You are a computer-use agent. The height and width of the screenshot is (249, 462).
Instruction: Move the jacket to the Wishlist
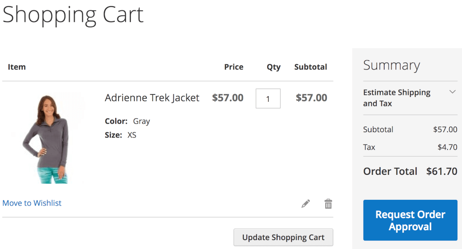coord(32,203)
